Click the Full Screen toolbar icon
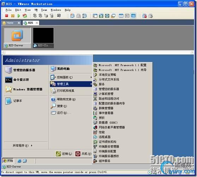 click(x=101, y=16)
